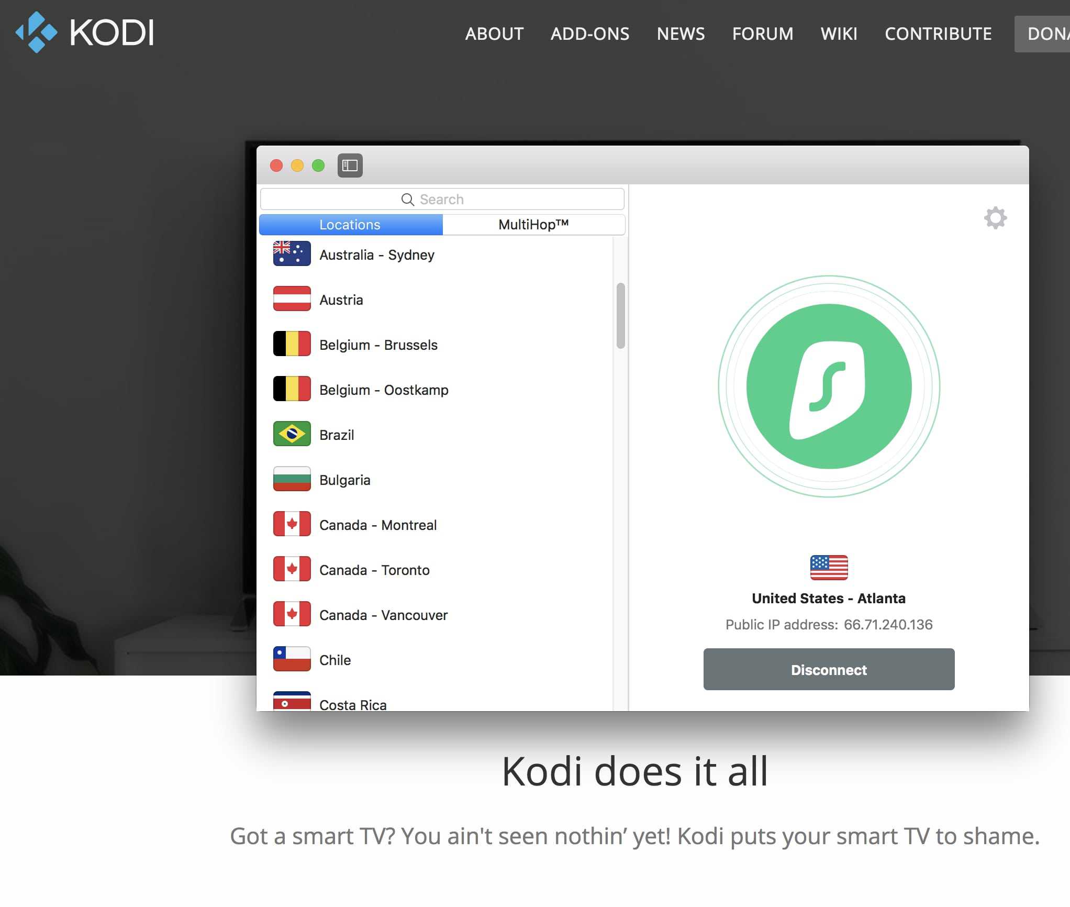Click the United States - Atlanta flag

(x=828, y=567)
